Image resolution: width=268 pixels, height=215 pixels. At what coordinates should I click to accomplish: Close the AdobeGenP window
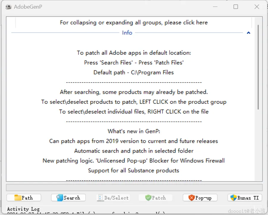(x=257, y=7)
